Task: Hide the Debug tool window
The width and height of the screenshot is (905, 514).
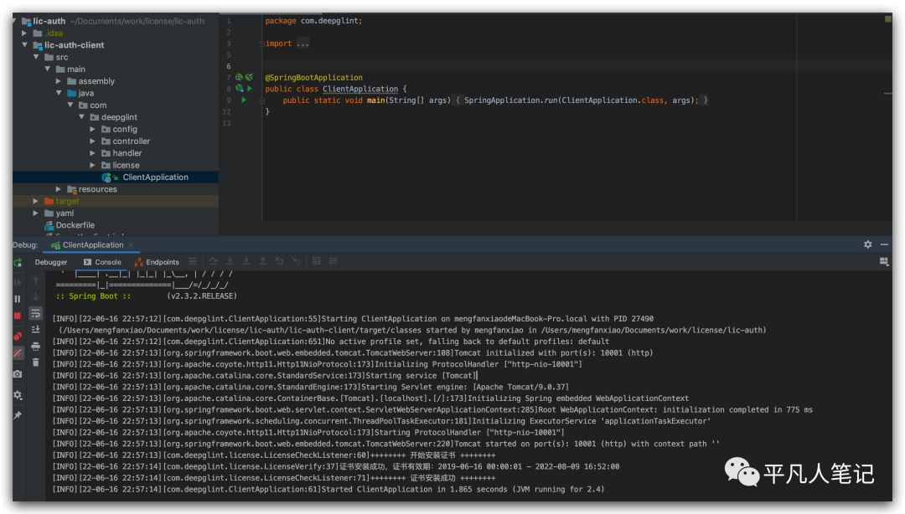Action: click(884, 244)
